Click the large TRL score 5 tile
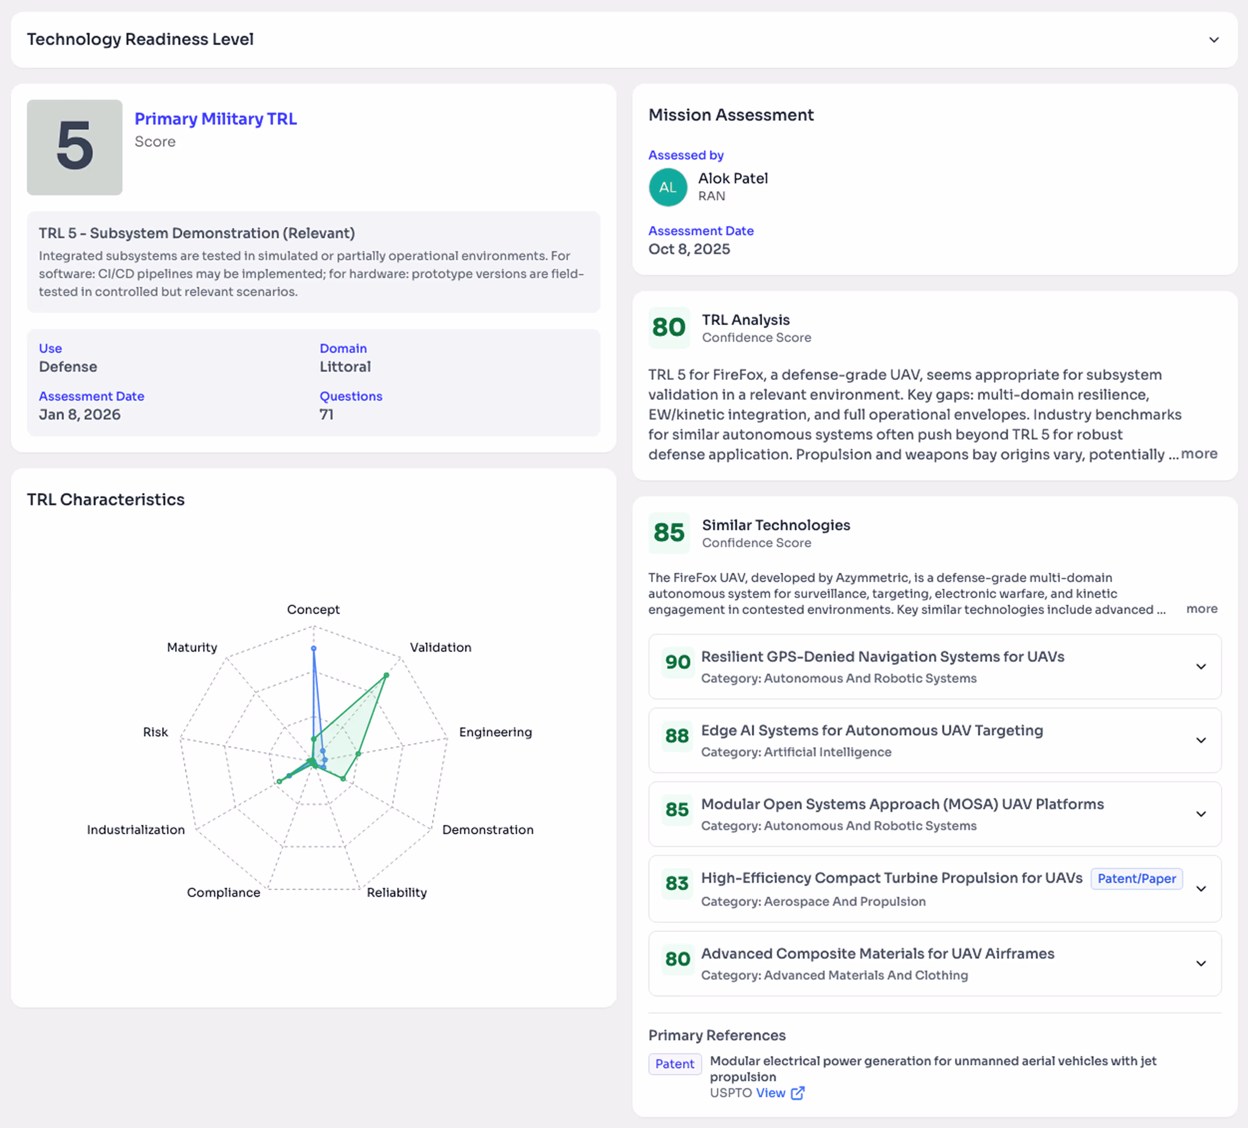The width and height of the screenshot is (1248, 1128). pyautogui.click(x=74, y=147)
